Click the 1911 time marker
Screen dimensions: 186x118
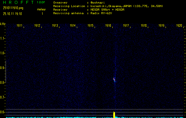(x=20, y=26)
